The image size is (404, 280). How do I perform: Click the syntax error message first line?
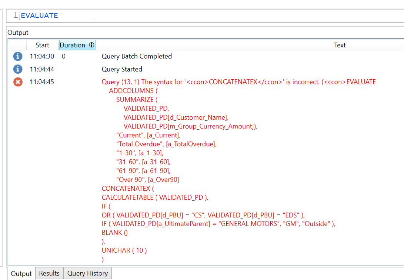[238, 82]
